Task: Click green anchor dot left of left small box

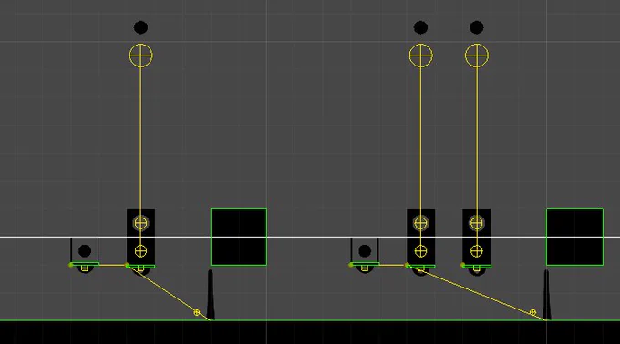Action: pos(71,265)
